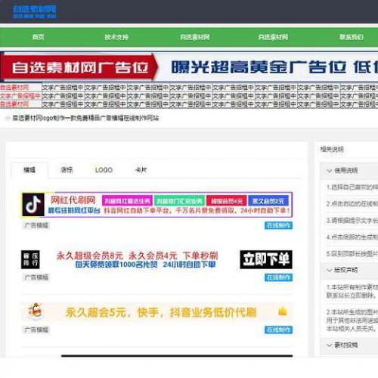Click the pink tag in 网红代刷网 banner
Image resolution: width=378 pixels, height=378 pixels.
pos(127,201)
